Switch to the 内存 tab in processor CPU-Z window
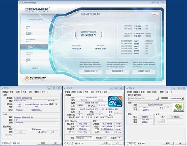Viewport: 187px width, 146px height. tap(86, 92)
